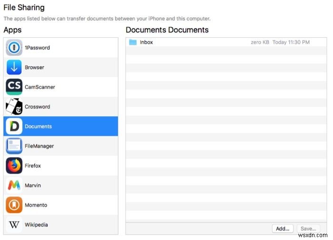Select the Browser label in Apps list
The image size is (333, 240).
[x=34, y=67]
